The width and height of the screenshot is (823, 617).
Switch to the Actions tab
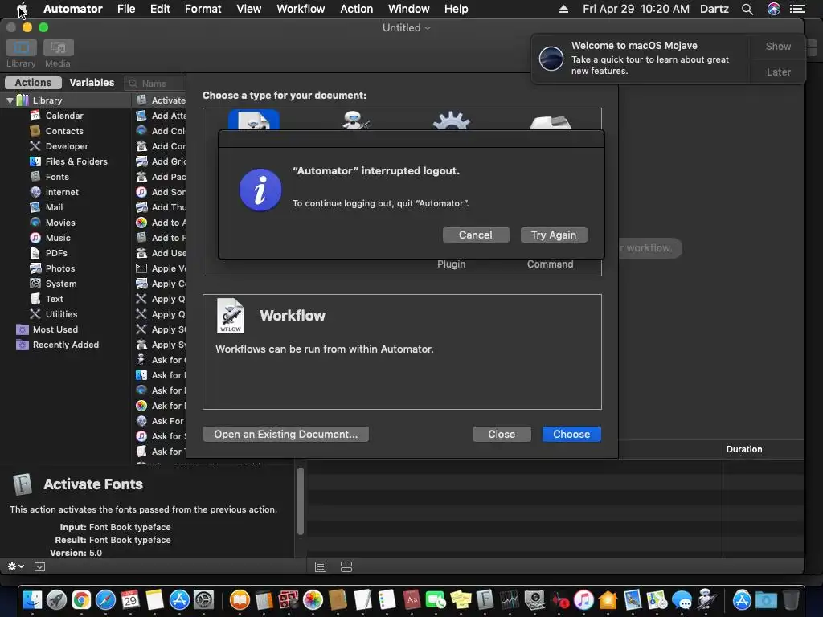[x=33, y=83]
